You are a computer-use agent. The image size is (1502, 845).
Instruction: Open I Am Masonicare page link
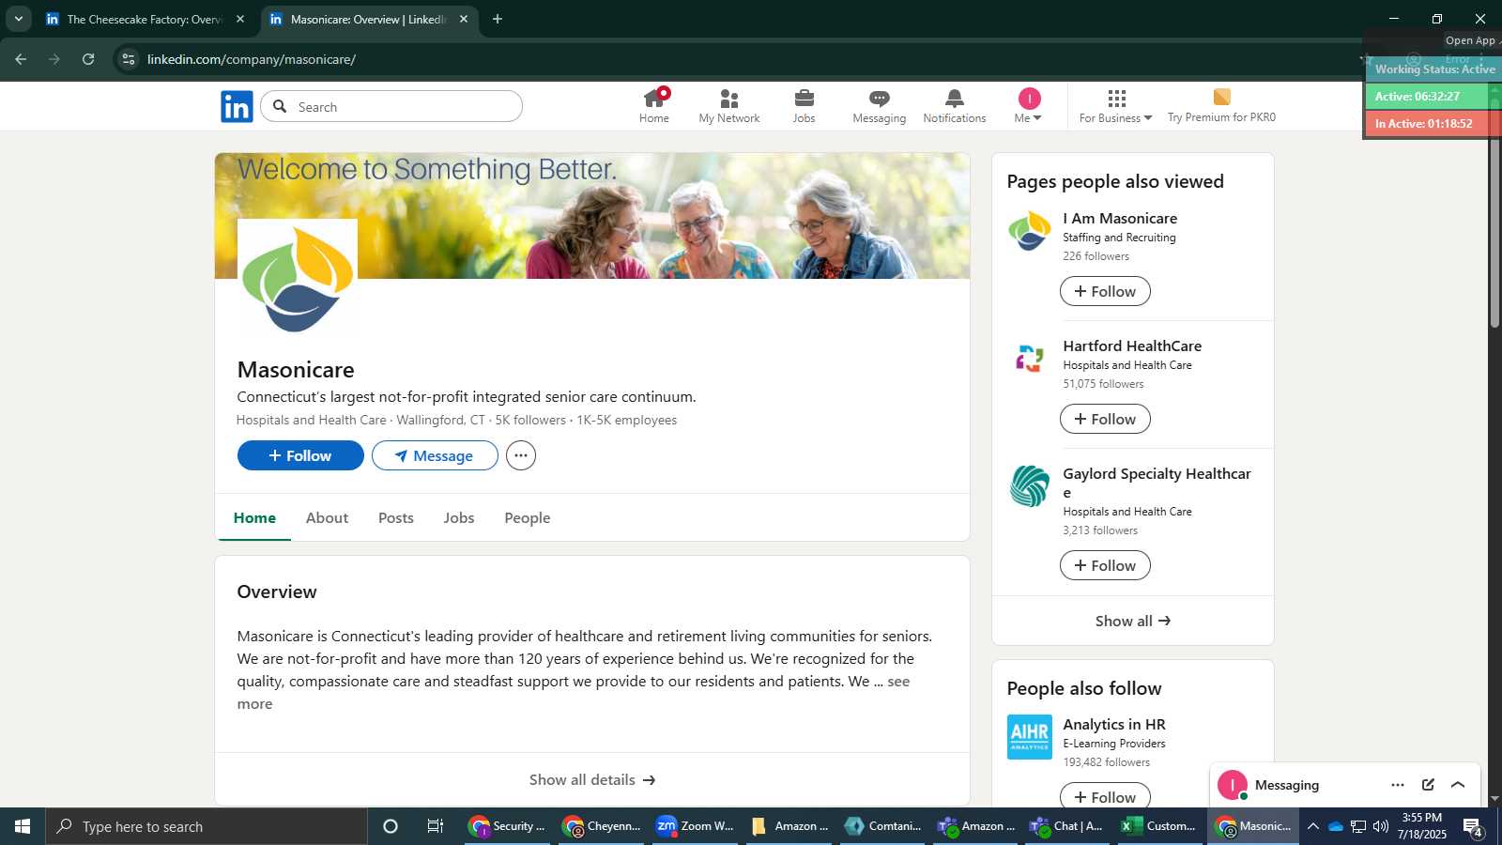pyautogui.click(x=1120, y=218)
